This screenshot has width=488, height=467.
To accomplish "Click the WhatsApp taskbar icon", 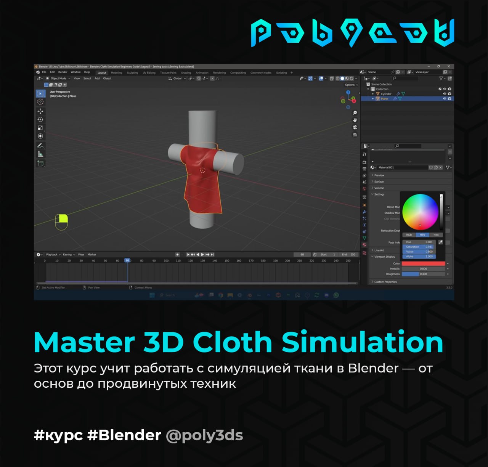I will [336, 295].
